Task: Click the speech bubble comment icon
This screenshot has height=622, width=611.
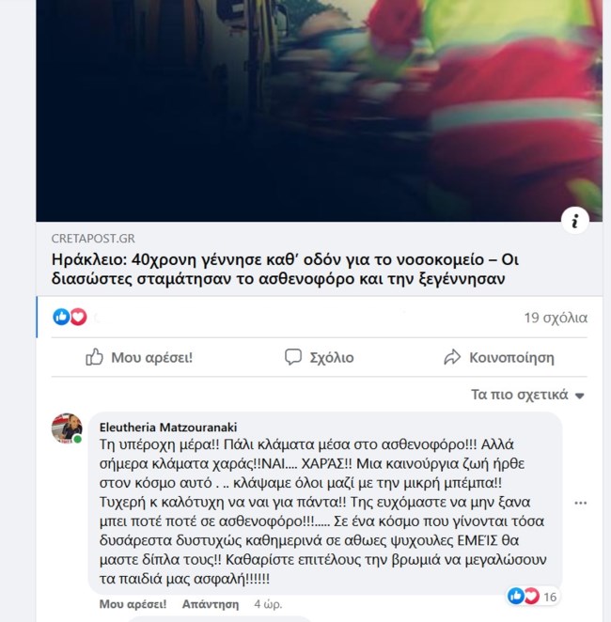Action: coord(293,357)
